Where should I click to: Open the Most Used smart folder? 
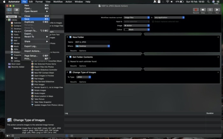[14, 64]
